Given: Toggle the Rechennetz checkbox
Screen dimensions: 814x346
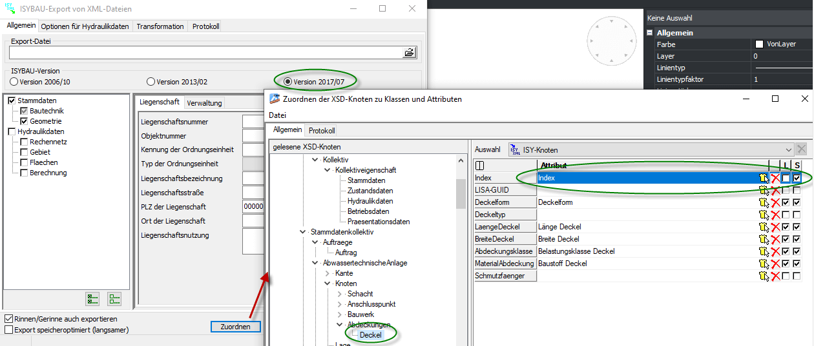Looking at the screenshot, I should (x=24, y=142).
